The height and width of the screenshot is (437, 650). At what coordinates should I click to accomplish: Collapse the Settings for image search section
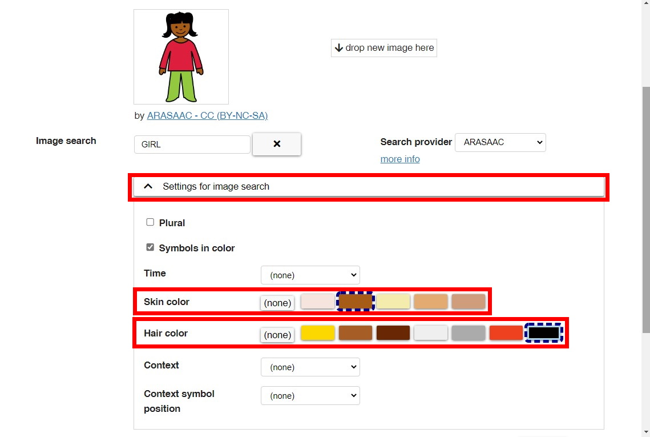click(x=369, y=187)
